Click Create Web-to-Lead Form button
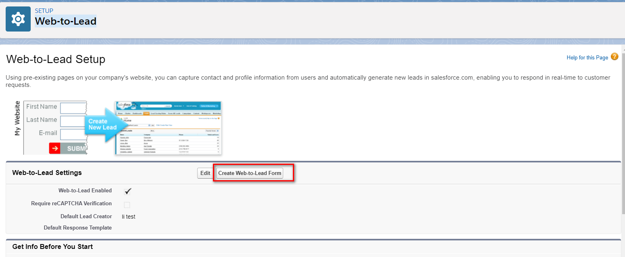 click(x=250, y=173)
